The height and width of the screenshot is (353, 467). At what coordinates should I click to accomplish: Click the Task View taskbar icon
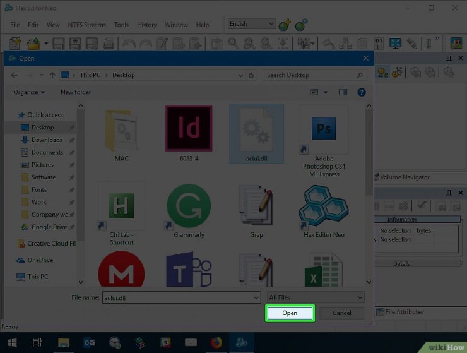(x=37, y=342)
